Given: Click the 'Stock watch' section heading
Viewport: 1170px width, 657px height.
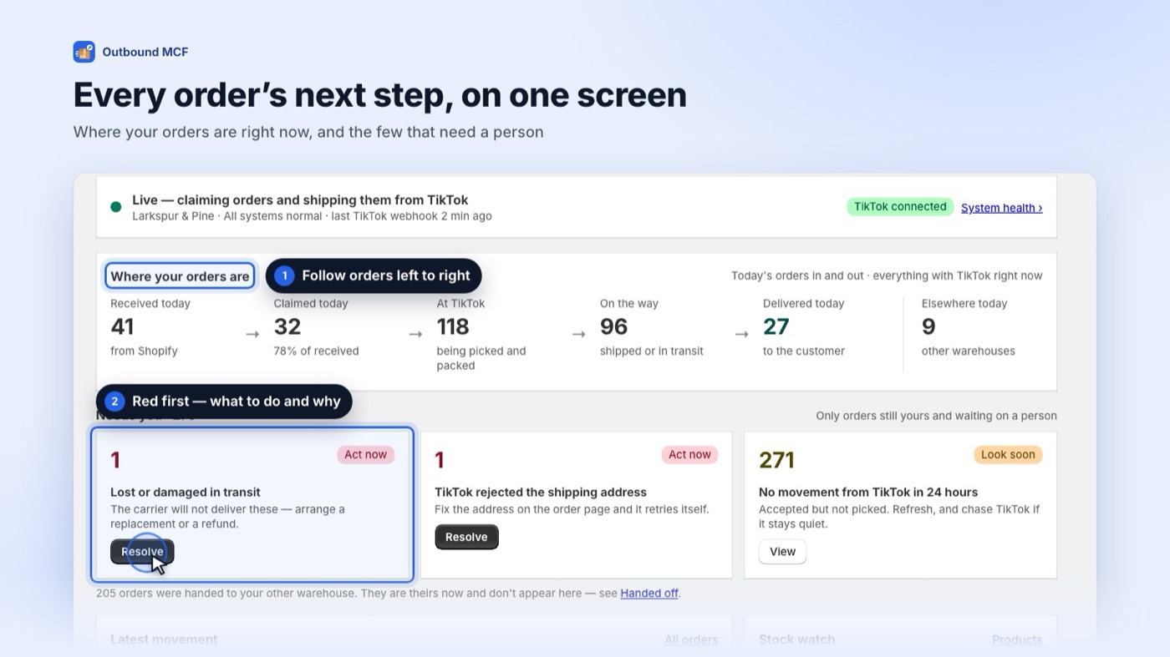Looking at the screenshot, I should tap(796, 640).
